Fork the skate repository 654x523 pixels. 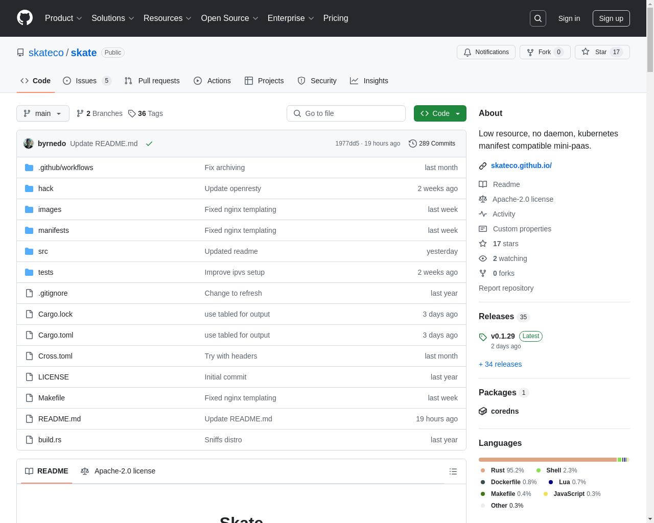pyautogui.click(x=545, y=52)
